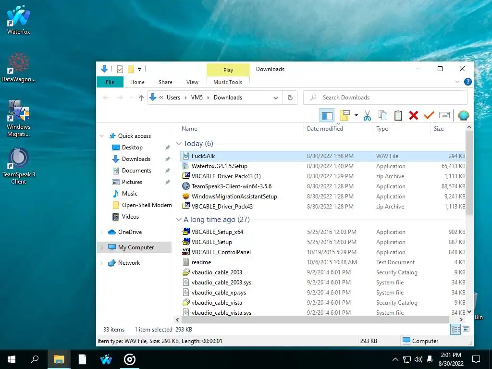
Task: Click the Properties quick access icon in title bar
Action: point(120,69)
